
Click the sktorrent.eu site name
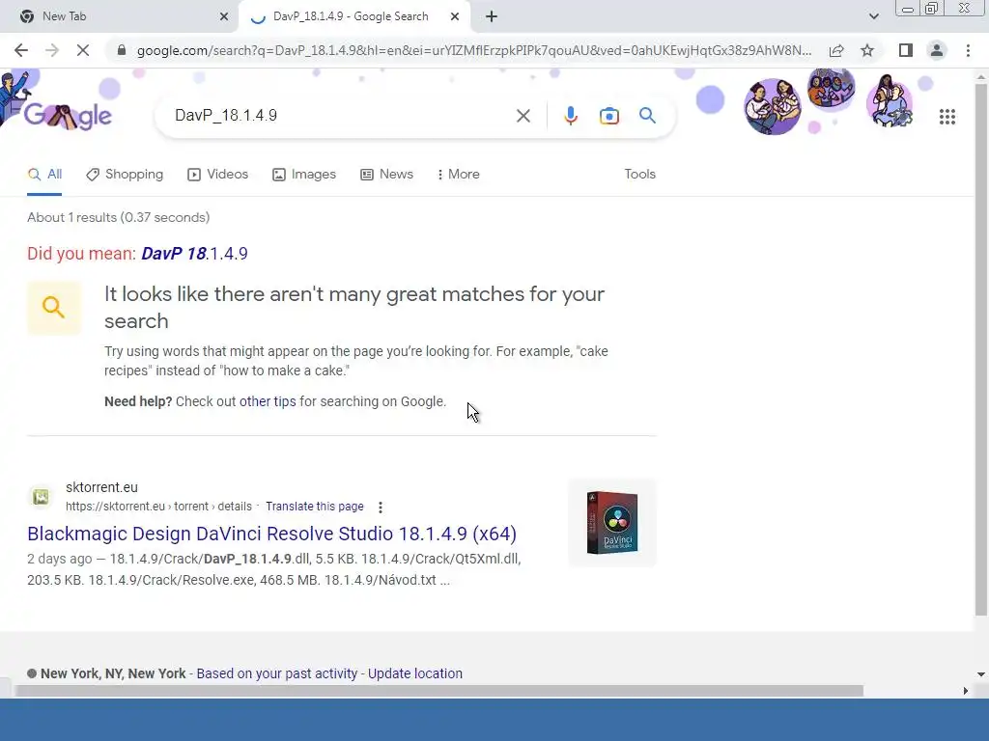click(101, 487)
